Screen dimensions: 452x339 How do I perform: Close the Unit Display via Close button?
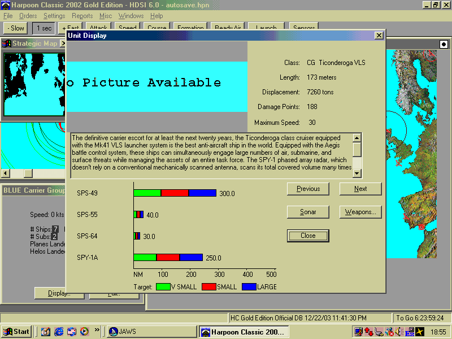pos(308,236)
